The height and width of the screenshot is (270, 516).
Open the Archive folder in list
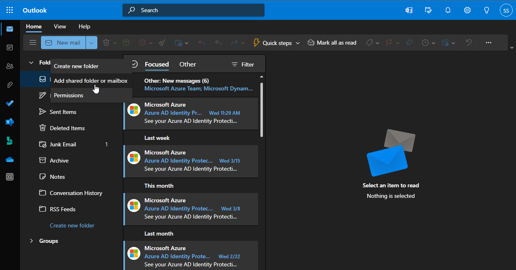coord(71,161)
